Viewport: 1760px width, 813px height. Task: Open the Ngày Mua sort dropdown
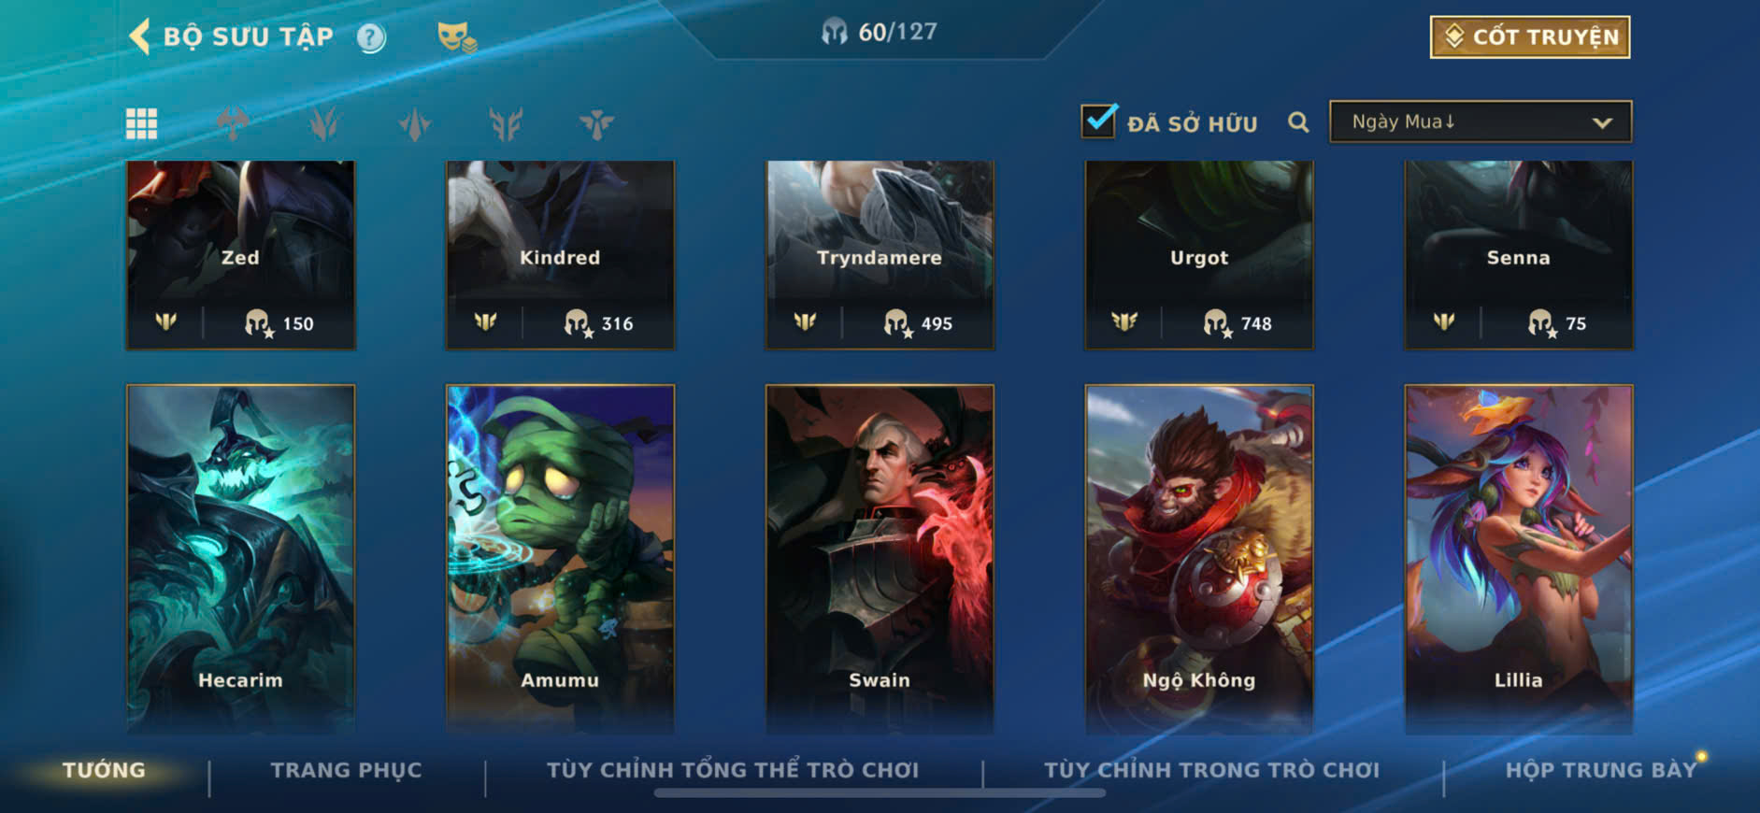[x=1481, y=121]
